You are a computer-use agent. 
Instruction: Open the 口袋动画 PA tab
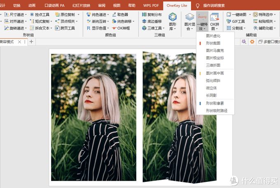(54, 5)
